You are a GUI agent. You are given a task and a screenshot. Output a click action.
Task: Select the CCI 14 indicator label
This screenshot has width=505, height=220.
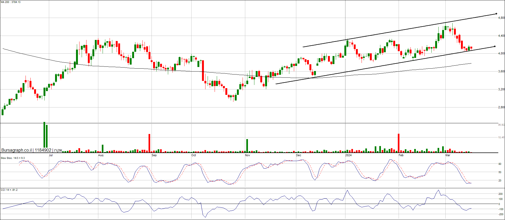click(9, 190)
